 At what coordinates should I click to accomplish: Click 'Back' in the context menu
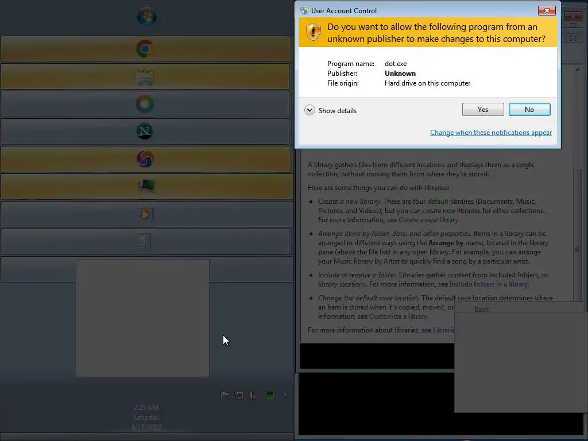481,310
